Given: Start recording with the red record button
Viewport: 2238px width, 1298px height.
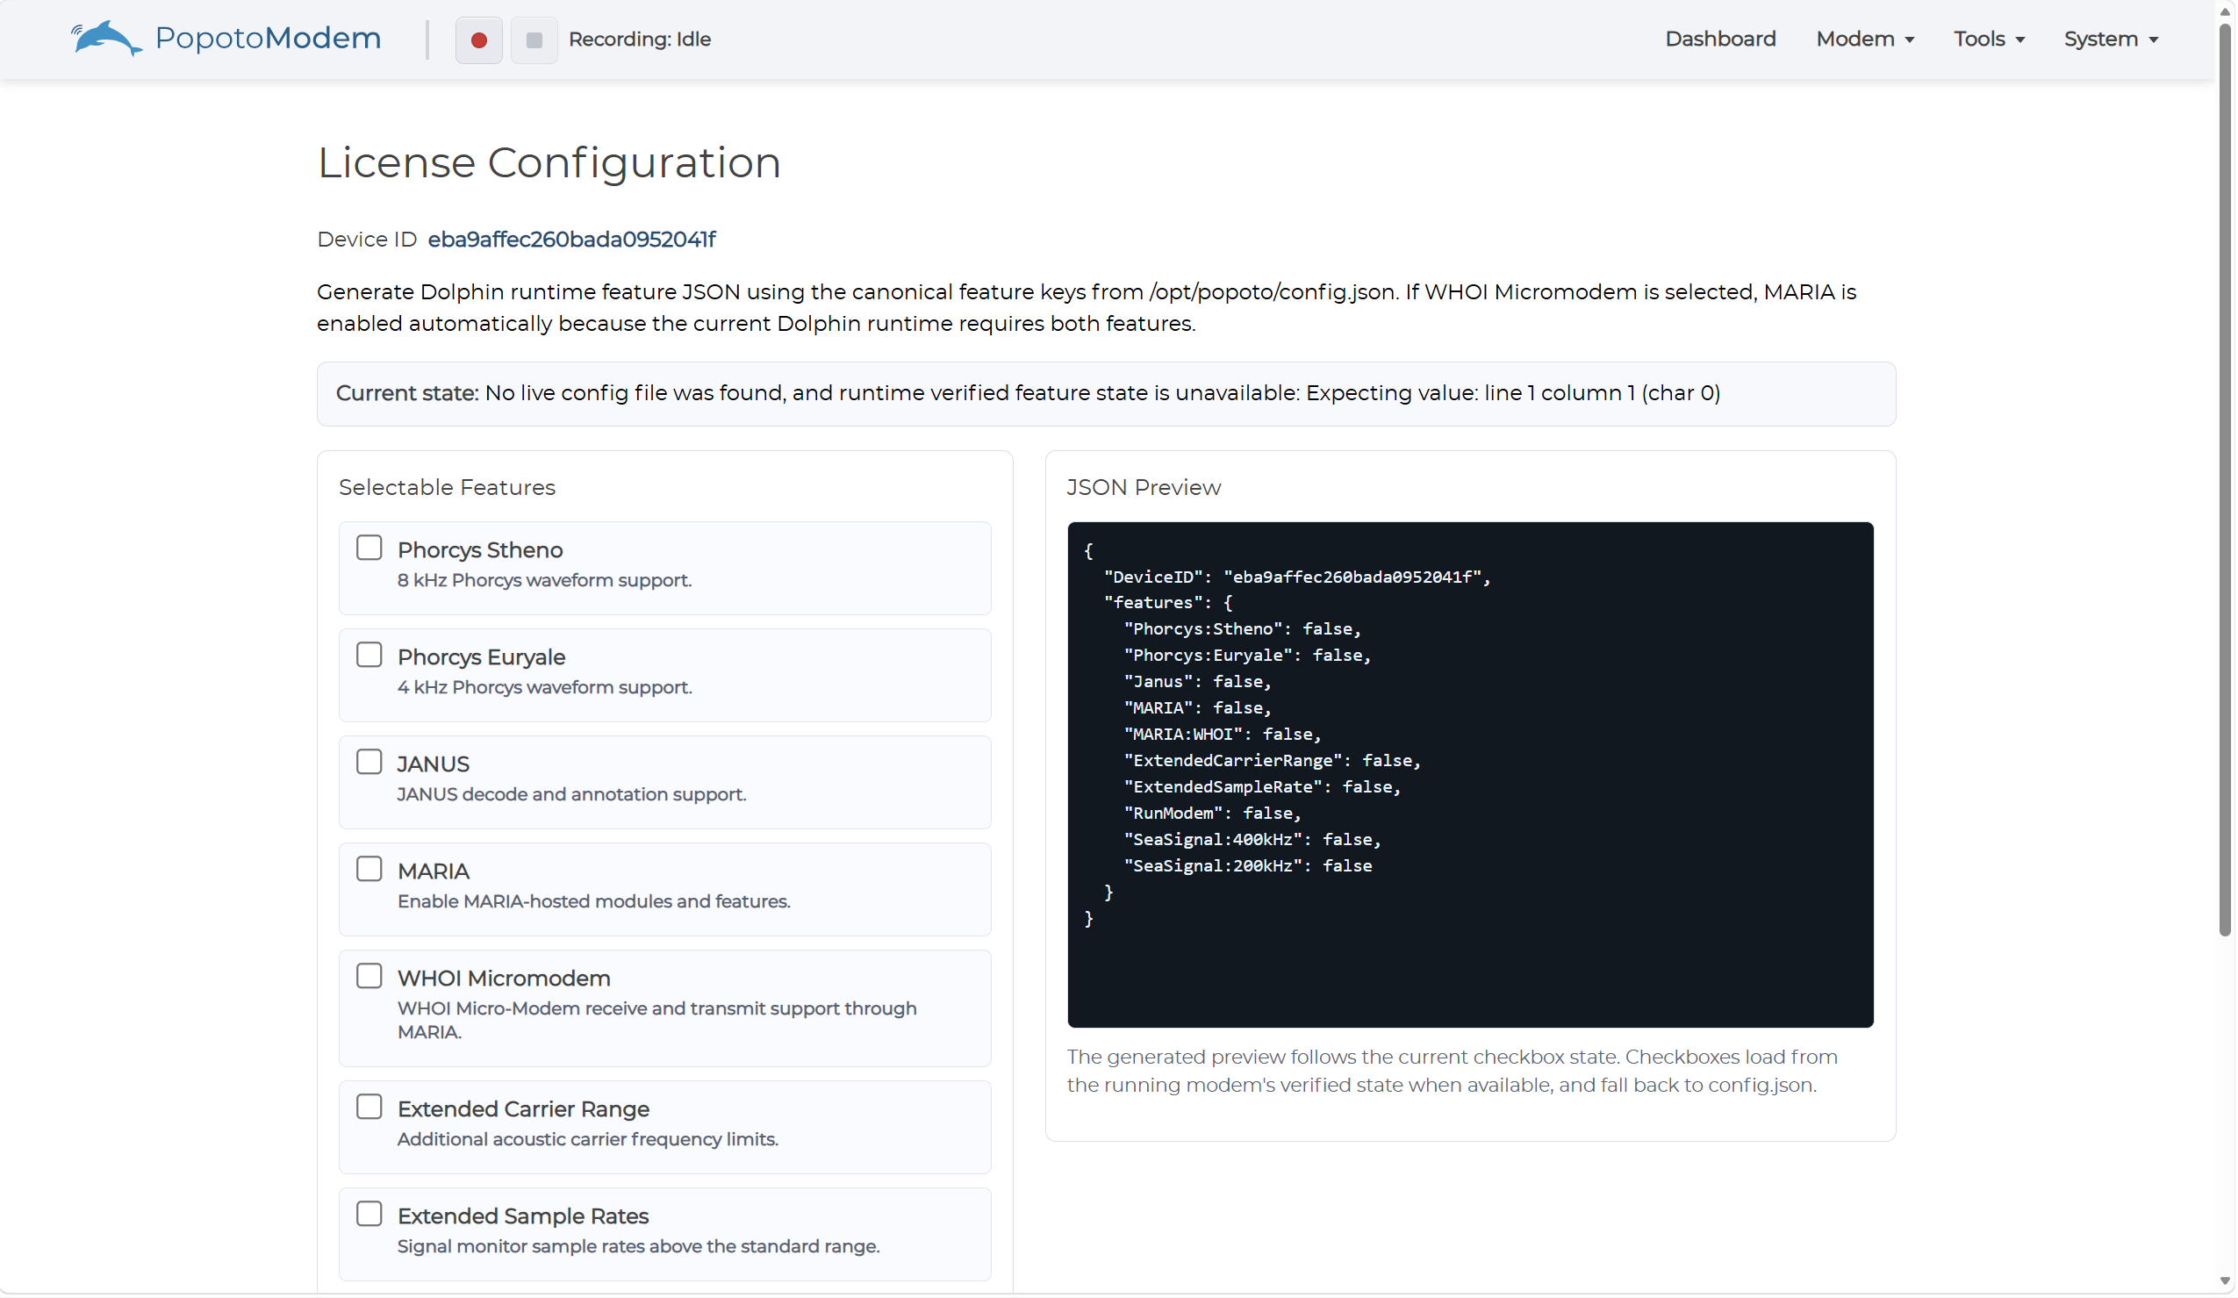Looking at the screenshot, I should pyautogui.click(x=479, y=40).
